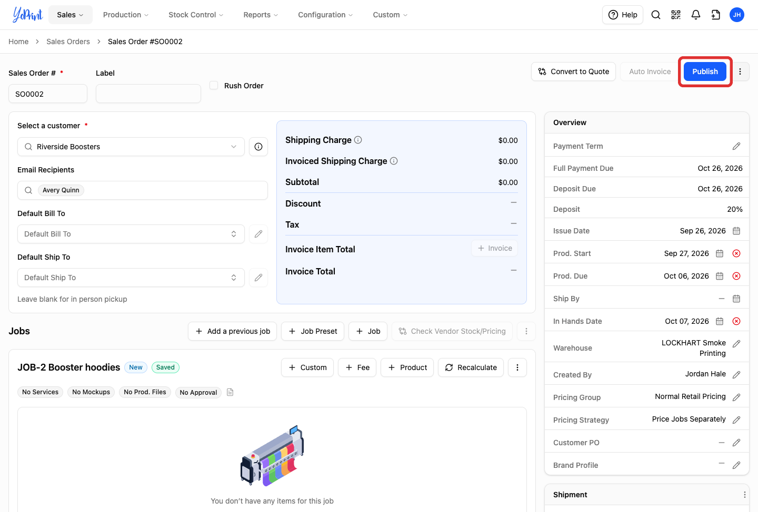Viewport: 758px width, 512px height.
Task: Open the Default Bill To dropdown
Action: (131, 234)
